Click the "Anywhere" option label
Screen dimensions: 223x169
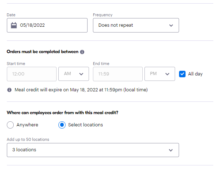[27, 125]
